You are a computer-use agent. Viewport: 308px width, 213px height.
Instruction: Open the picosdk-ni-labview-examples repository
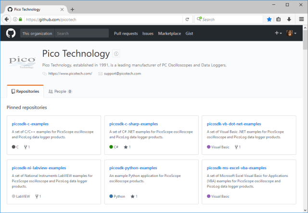[x=39, y=168]
